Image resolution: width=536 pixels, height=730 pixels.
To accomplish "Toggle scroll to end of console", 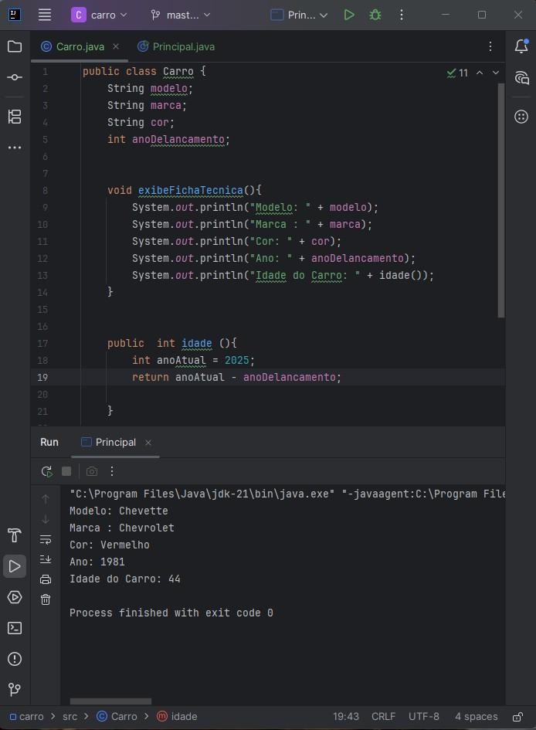I will click(46, 559).
